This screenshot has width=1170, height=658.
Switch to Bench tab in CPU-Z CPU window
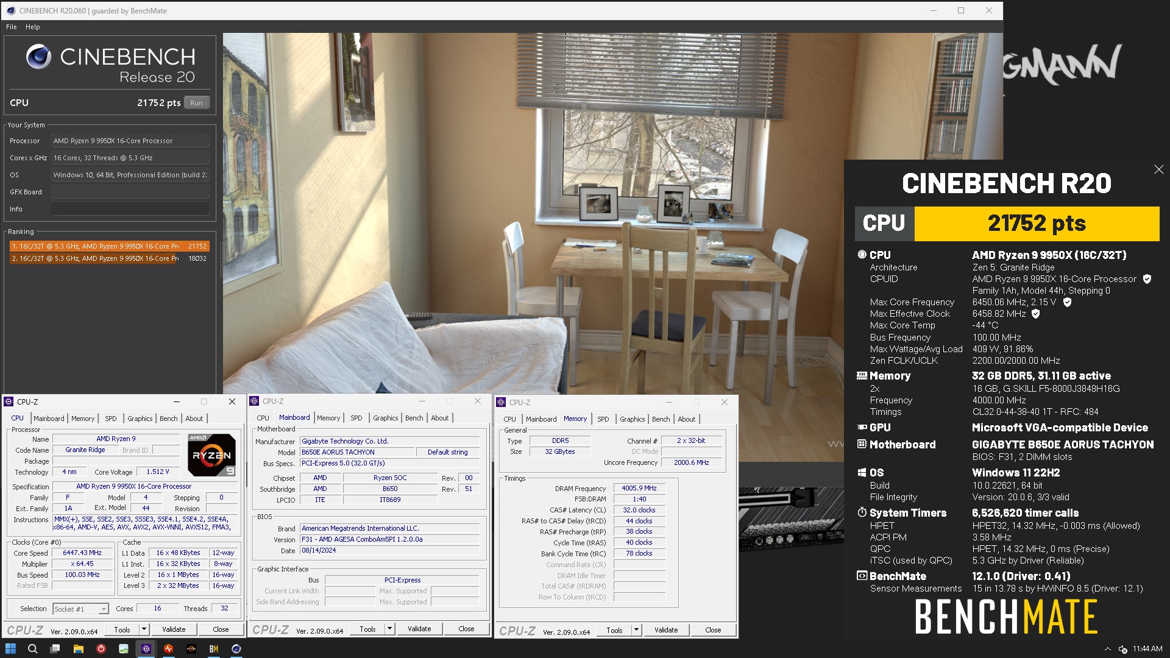pyautogui.click(x=169, y=419)
